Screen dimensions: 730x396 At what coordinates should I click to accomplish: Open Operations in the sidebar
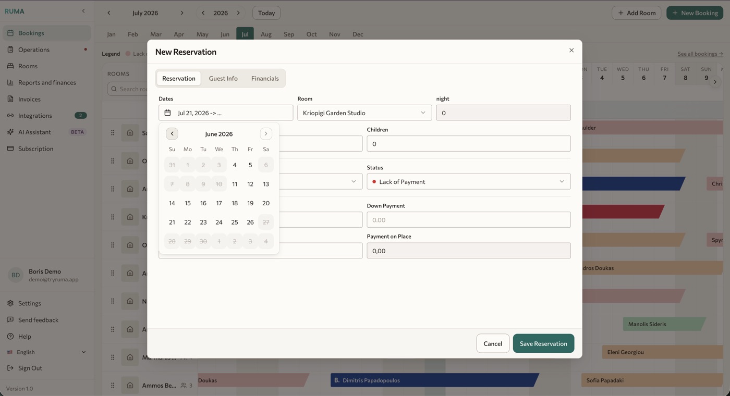pyautogui.click(x=47, y=49)
